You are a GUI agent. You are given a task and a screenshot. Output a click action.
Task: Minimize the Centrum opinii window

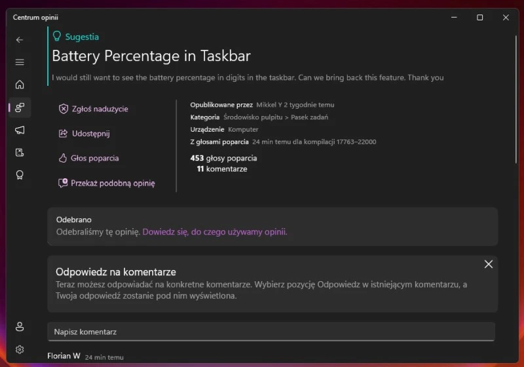(x=454, y=18)
